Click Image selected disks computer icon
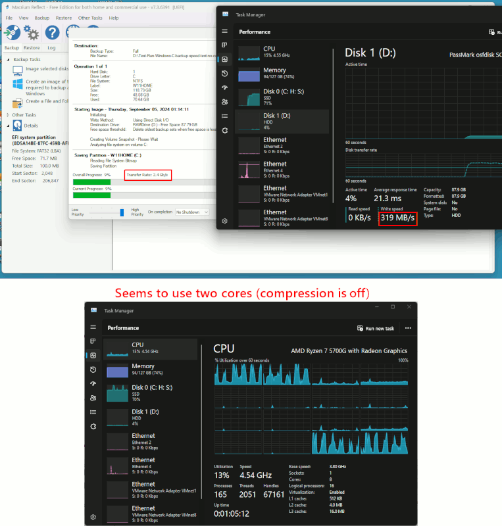 pyautogui.click(x=18, y=71)
